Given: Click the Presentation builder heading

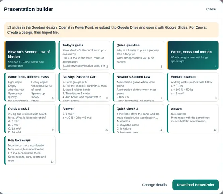Looking at the screenshot, I should tap(29, 9).
